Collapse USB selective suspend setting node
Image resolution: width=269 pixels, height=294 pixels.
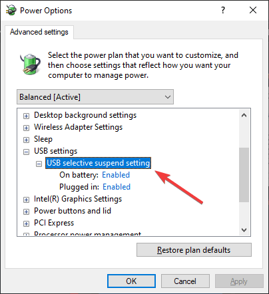point(39,164)
